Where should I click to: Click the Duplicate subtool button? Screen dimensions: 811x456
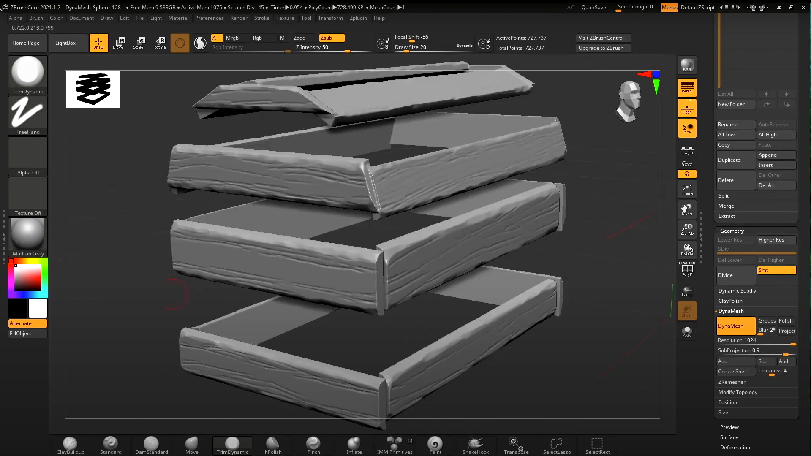pos(735,160)
